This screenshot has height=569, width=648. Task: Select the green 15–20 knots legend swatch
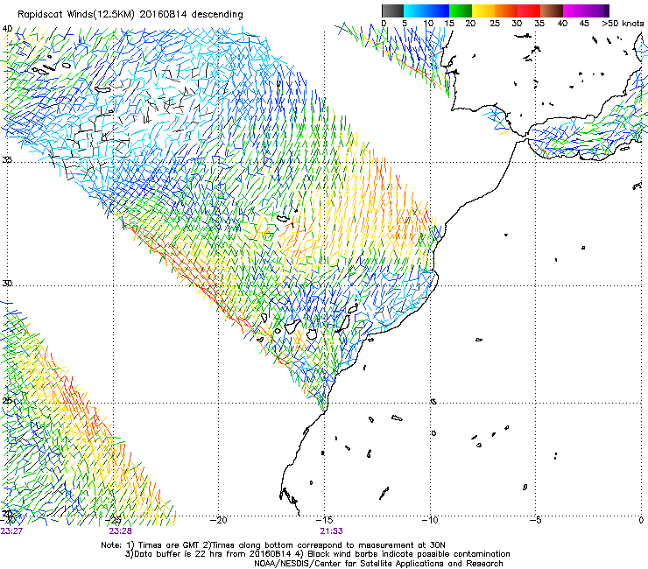[461, 11]
